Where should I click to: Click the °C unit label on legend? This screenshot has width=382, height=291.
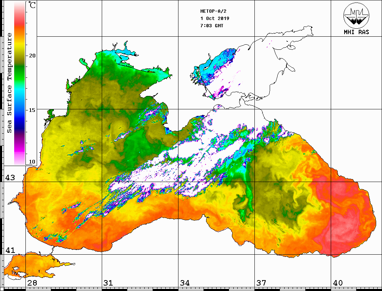[x=32, y=5]
